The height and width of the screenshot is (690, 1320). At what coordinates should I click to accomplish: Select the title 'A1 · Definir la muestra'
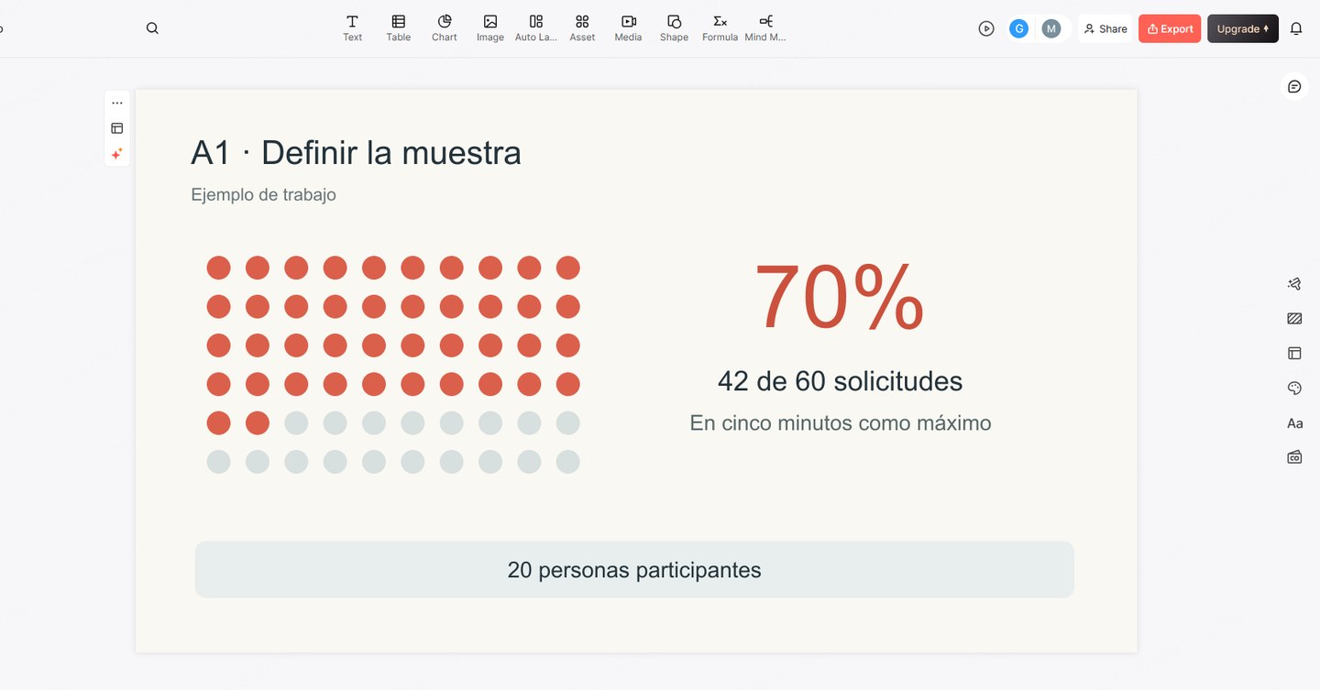(x=356, y=152)
